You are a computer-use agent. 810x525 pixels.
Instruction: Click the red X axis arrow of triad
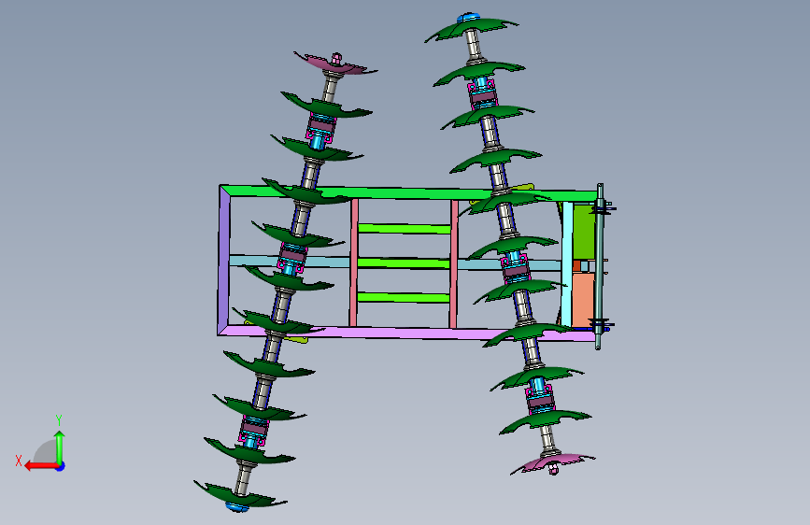click(x=40, y=466)
